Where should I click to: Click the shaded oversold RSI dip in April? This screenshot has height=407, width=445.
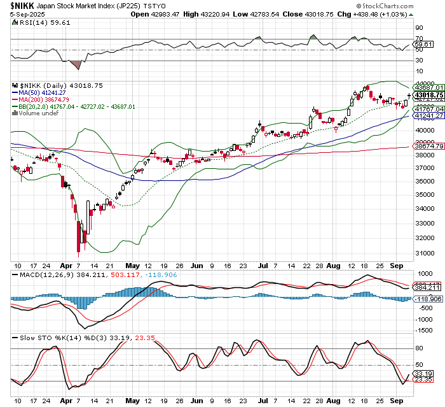[76, 65]
